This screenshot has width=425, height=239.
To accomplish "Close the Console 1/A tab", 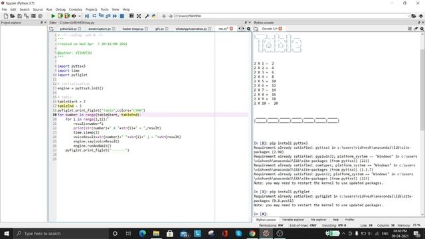I will (x=280, y=29).
